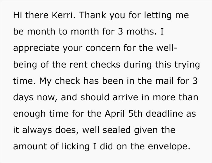
Task: Click the word "mail" in fifth line
Action: 164,81
